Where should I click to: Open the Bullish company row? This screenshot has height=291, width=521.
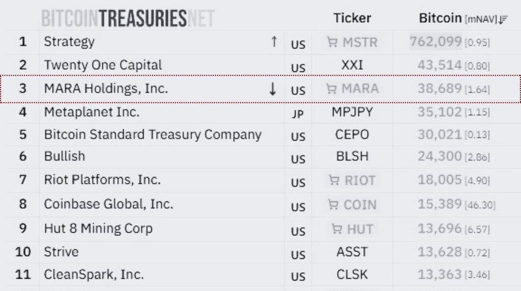(x=65, y=156)
